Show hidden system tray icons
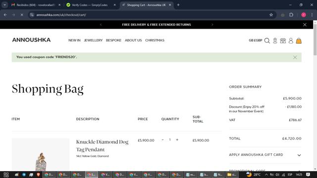Viewport: 317px width, 178px height. pyautogui.click(x=266, y=175)
